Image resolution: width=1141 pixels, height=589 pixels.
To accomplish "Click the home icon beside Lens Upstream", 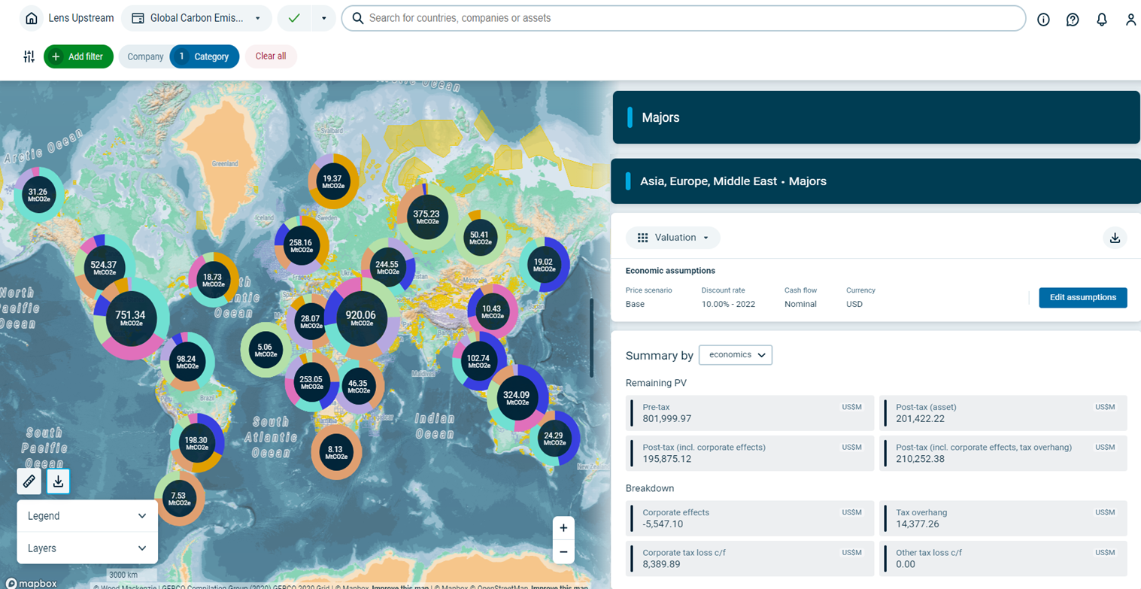I will pos(31,19).
